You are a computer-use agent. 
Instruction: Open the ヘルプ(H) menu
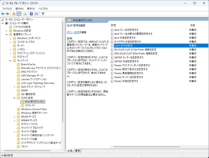tap(43, 9)
